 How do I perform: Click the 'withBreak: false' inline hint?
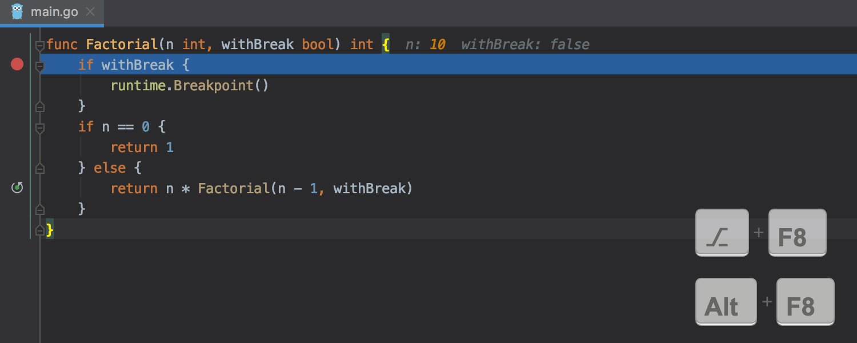pyautogui.click(x=524, y=45)
